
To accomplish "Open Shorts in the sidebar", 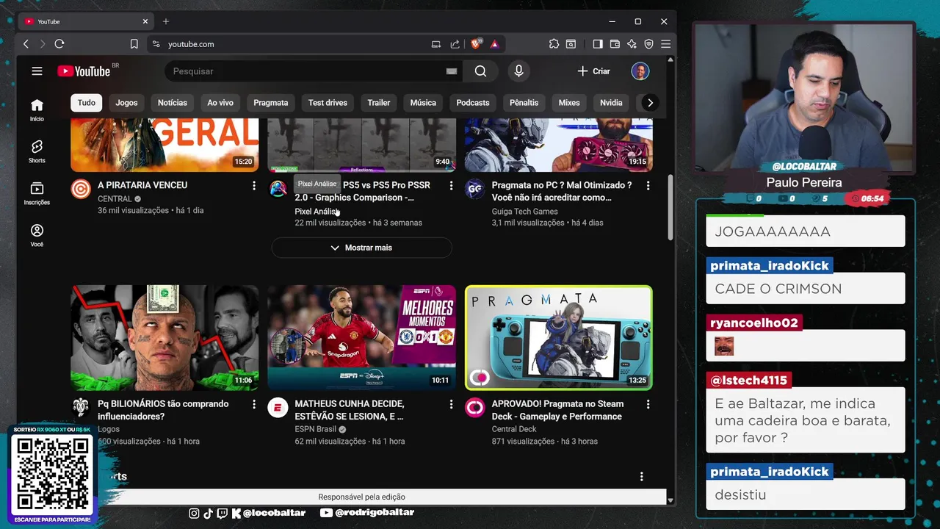I will (37, 151).
